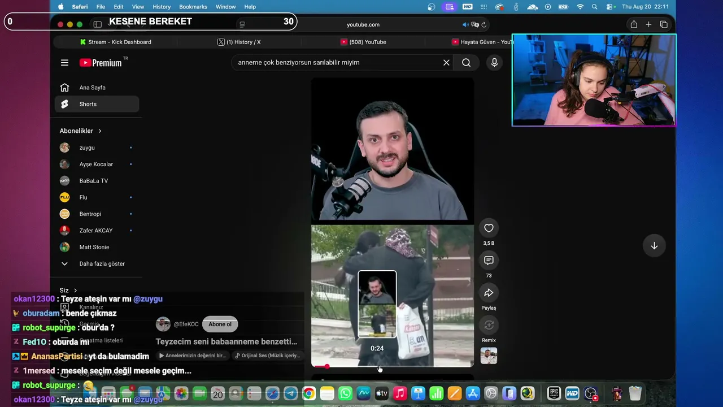Viewport: 723px width, 407px height.
Task: Start voice search with the microphone
Action: coord(494,63)
